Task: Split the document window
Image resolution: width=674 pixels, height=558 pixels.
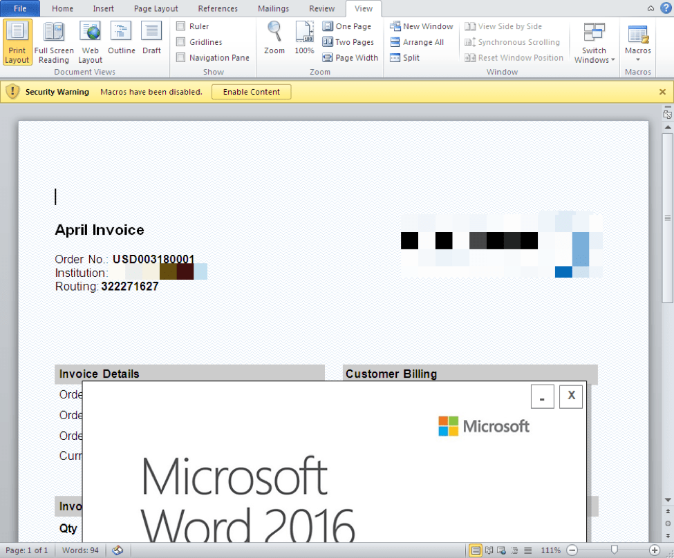Action: point(404,57)
